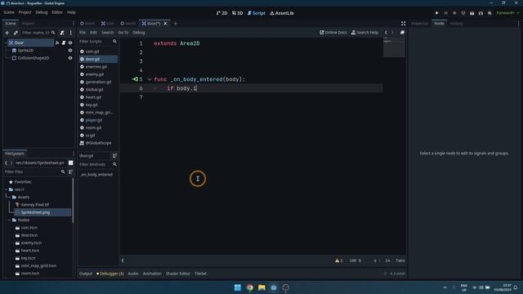523x294 pixels.
Task: Close the door(*) scene tab
Action: coord(165,24)
